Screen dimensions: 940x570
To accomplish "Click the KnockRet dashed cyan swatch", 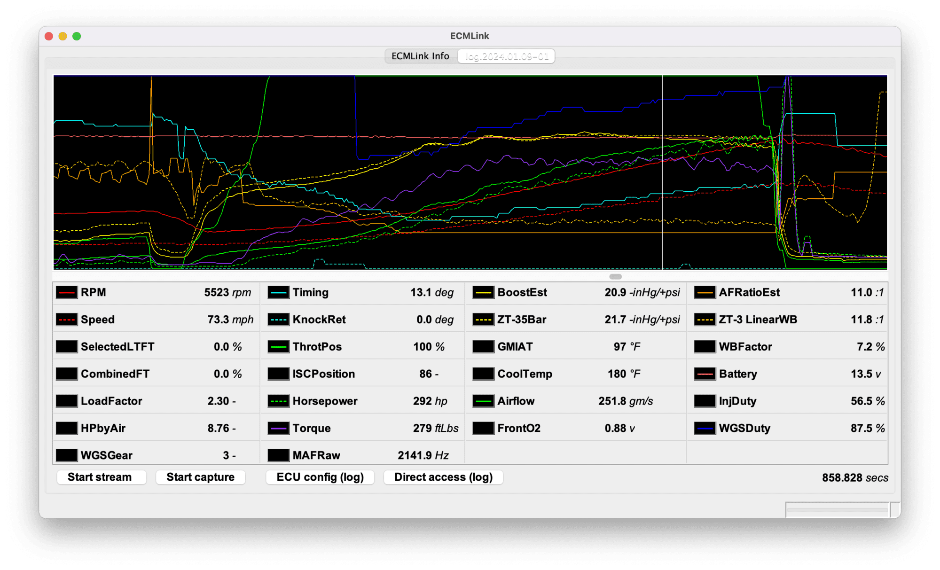I will [278, 320].
